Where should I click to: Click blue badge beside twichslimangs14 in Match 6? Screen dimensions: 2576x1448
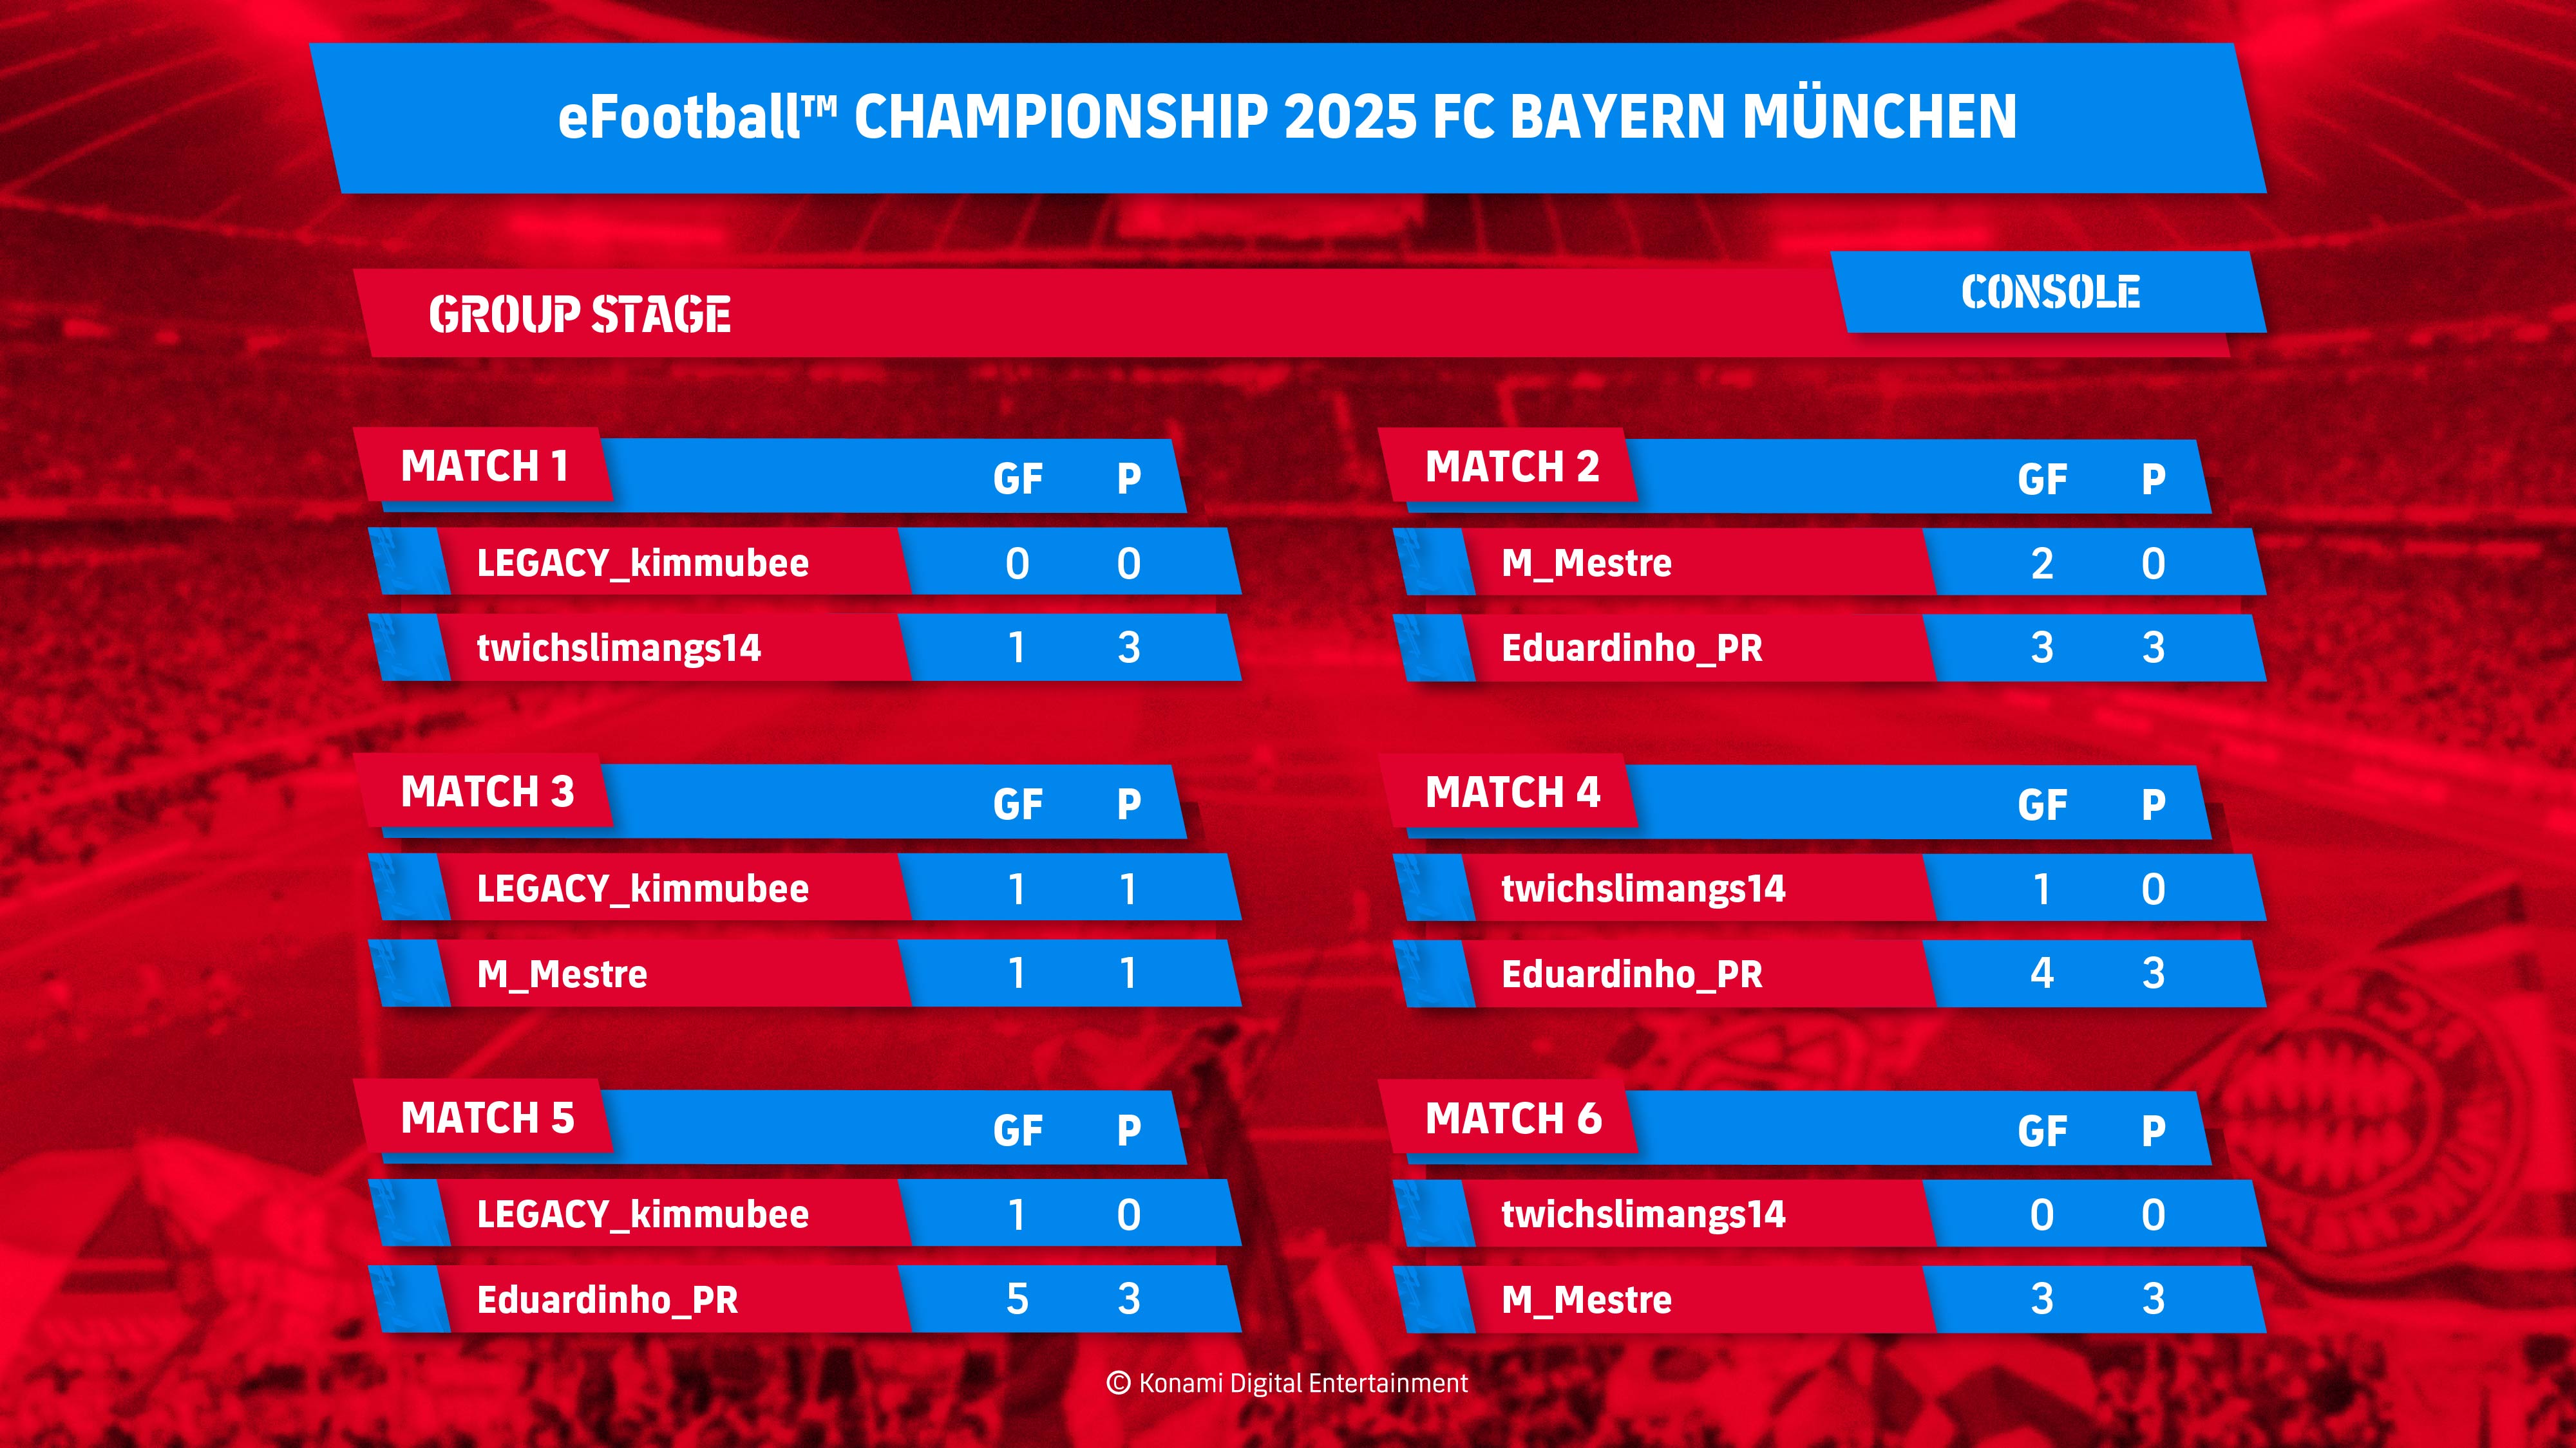coord(1435,1213)
